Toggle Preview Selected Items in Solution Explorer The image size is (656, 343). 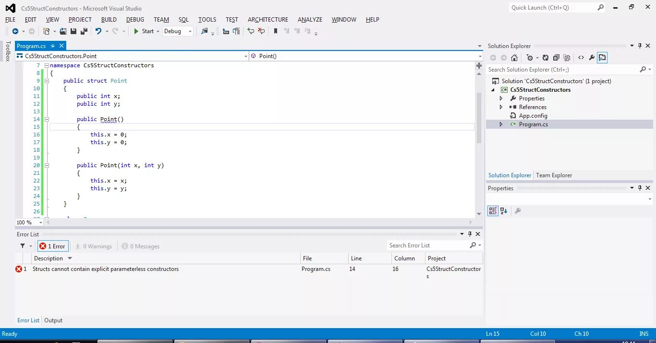[x=602, y=58]
